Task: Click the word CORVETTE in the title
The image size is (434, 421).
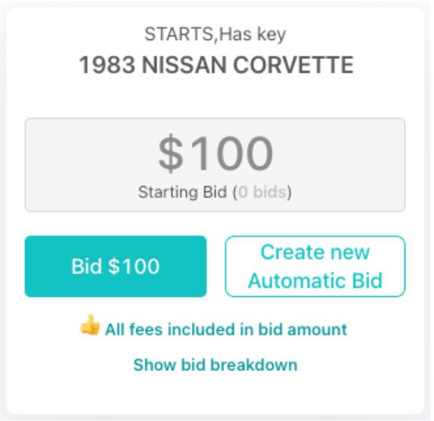Action: coord(293,65)
